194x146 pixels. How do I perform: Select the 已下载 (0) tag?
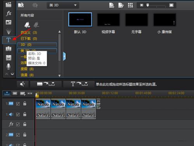coord(29,38)
